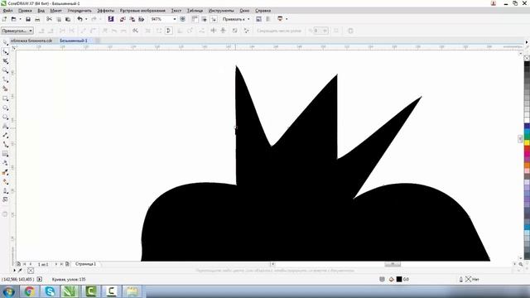Open the Файл menu
The height and width of the screenshot is (298, 530).
[x=7, y=11]
